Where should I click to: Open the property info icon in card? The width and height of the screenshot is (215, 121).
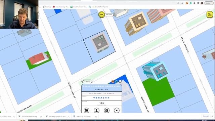click(x=87, y=110)
